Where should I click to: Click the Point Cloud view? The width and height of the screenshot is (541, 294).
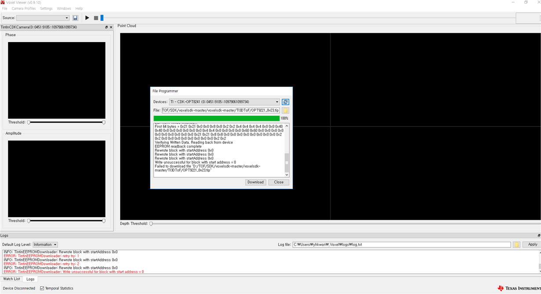(x=330, y=126)
